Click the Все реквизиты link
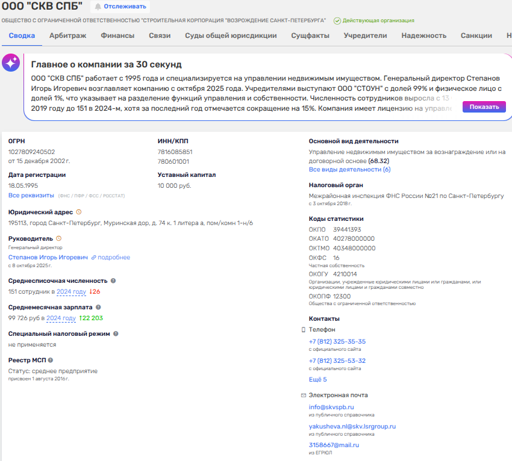Screen dimensions: 512x461 (x=31, y=196)
